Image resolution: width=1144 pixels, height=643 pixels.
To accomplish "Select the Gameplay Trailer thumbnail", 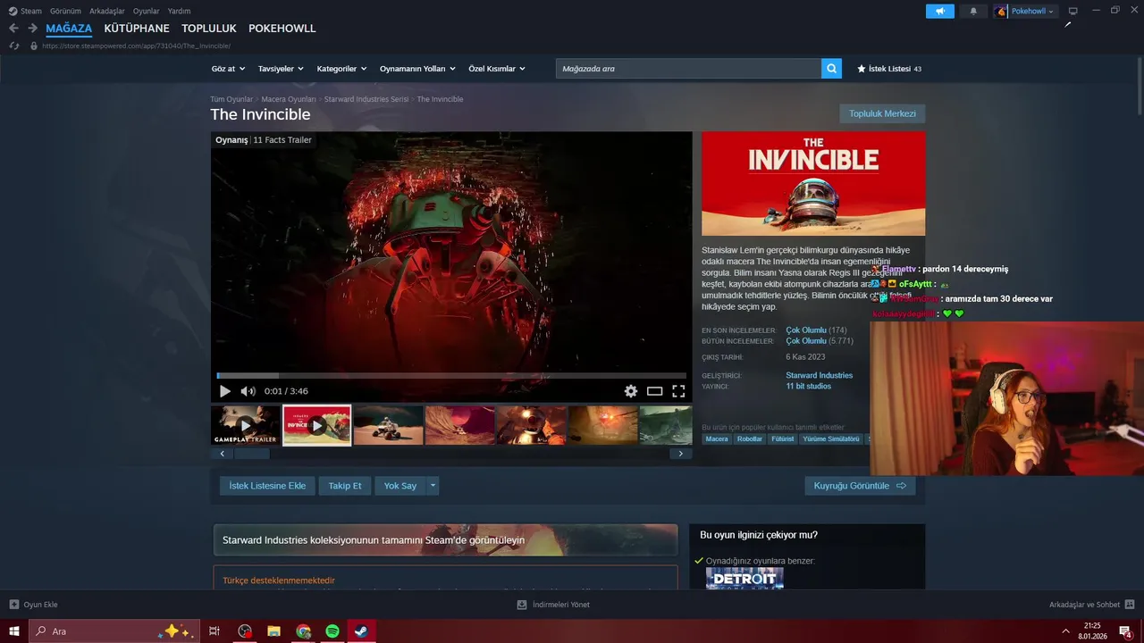I will pos(245,425).
